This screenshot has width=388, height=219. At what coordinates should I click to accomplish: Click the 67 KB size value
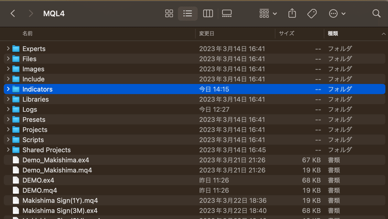[x=311, y=160]
